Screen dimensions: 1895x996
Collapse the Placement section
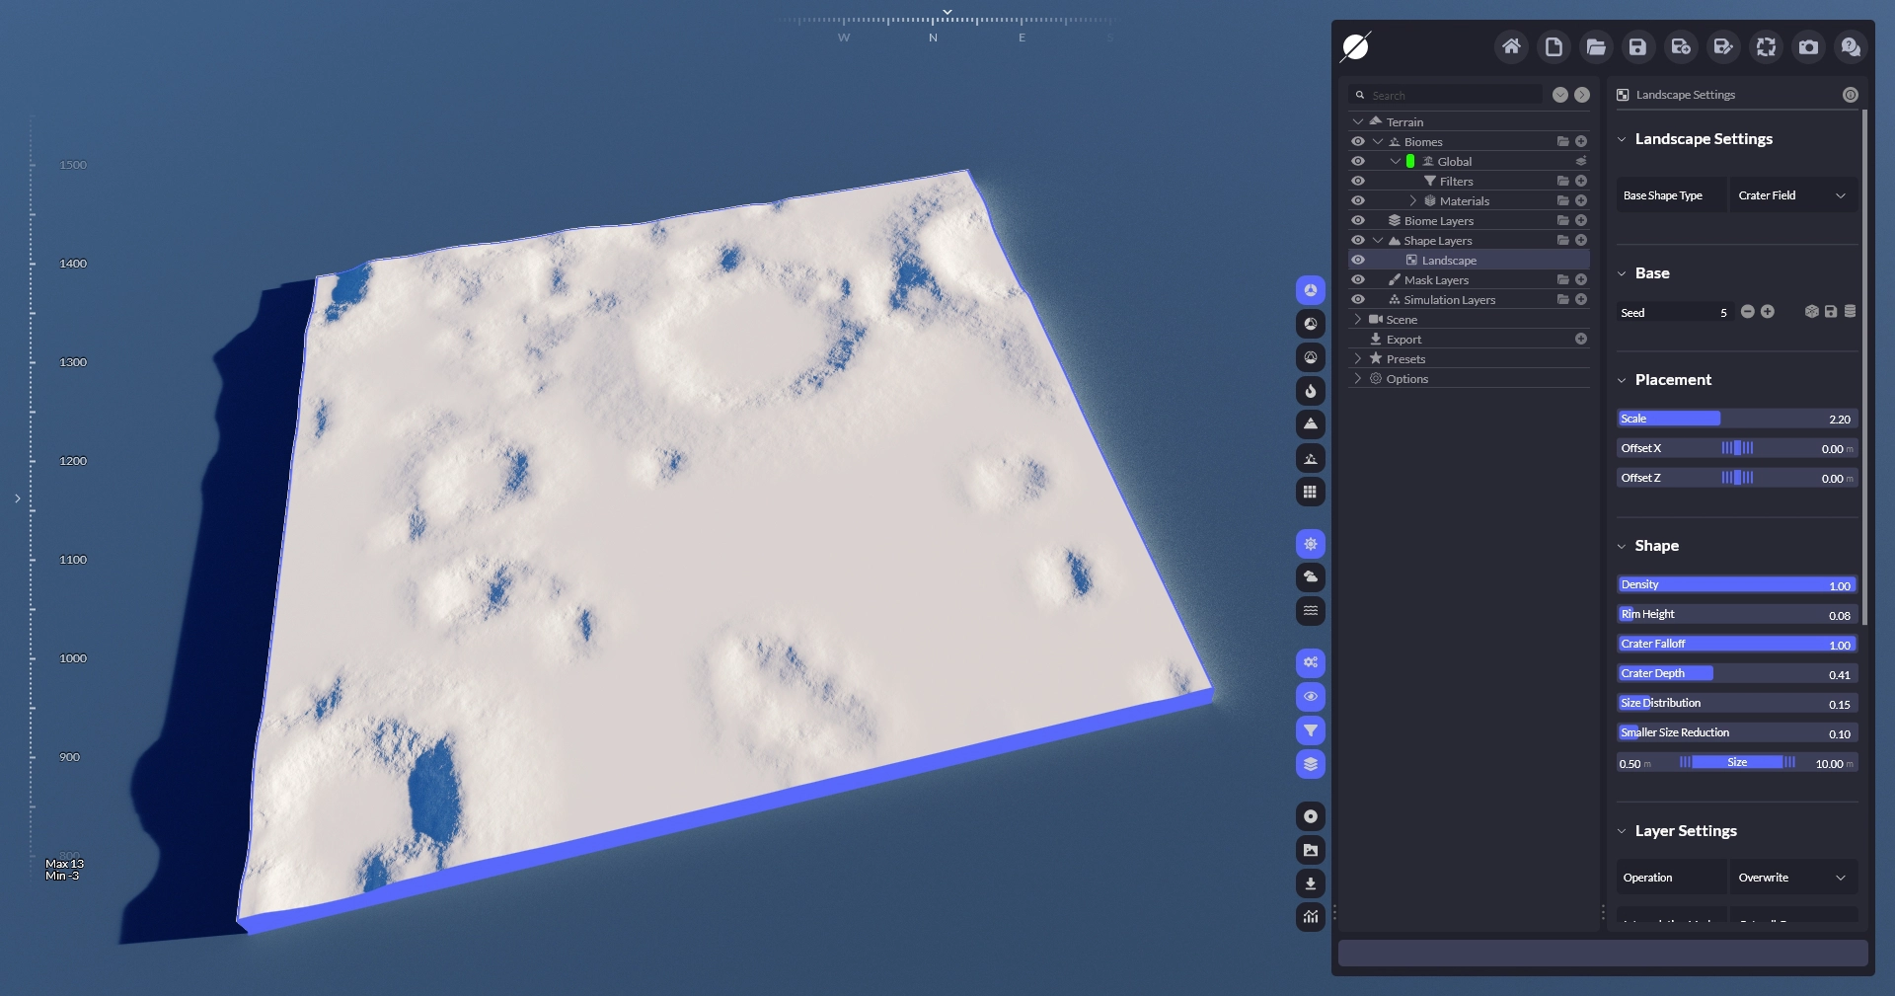click(x=1622, y=380)
